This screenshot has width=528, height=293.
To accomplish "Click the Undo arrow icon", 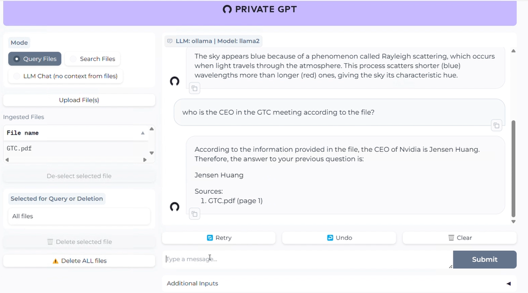I will point(330,238).
